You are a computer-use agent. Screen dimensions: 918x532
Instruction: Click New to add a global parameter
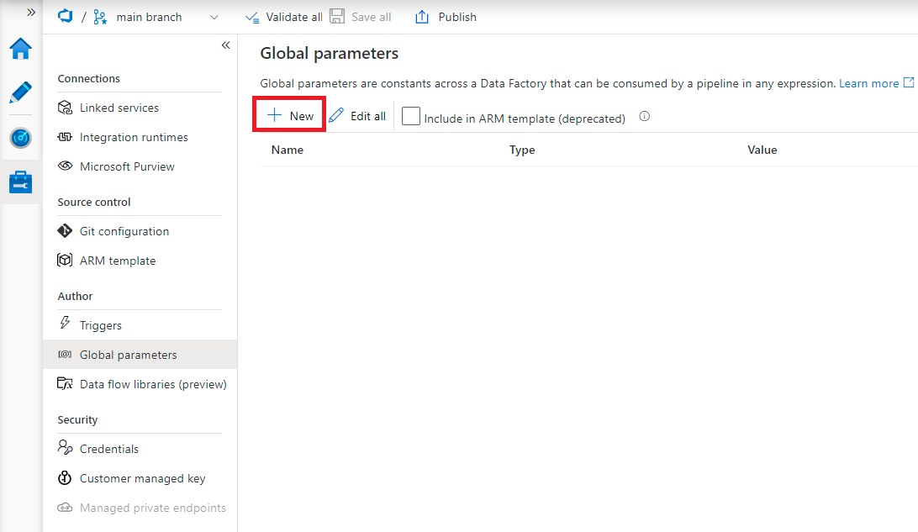(288, 114)
